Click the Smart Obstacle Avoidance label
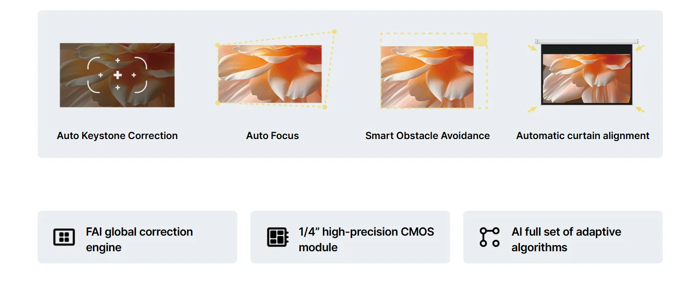The height and width of the screenshot is (281, 700). coord(428,136)
